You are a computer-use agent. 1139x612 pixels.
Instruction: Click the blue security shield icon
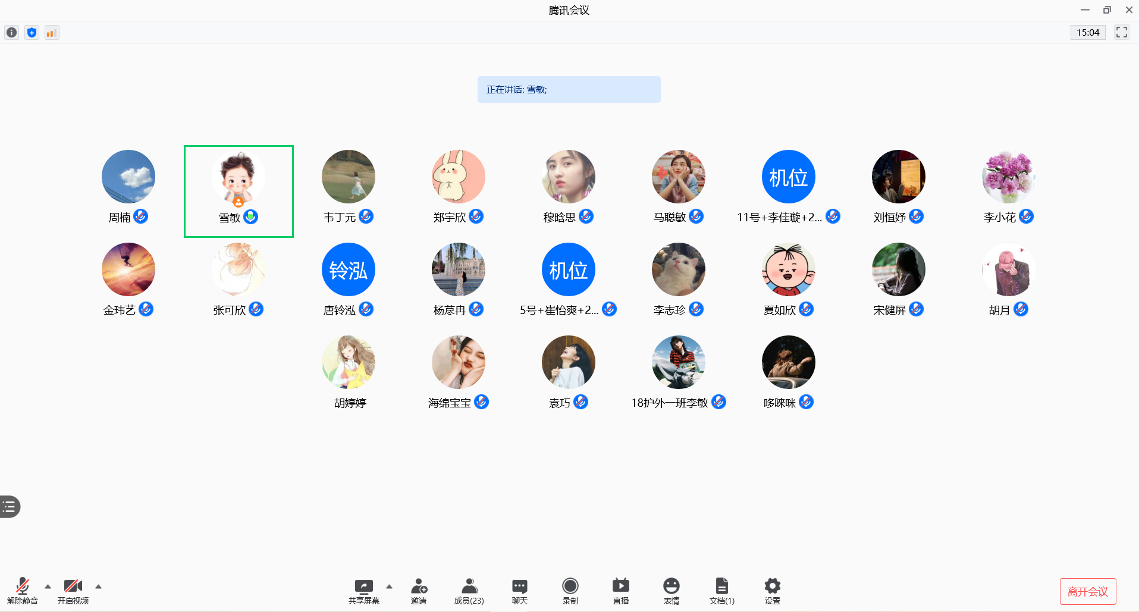pos(32,33)
